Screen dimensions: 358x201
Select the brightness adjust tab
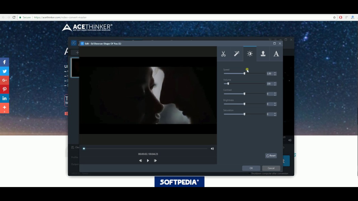click(250, 54)
